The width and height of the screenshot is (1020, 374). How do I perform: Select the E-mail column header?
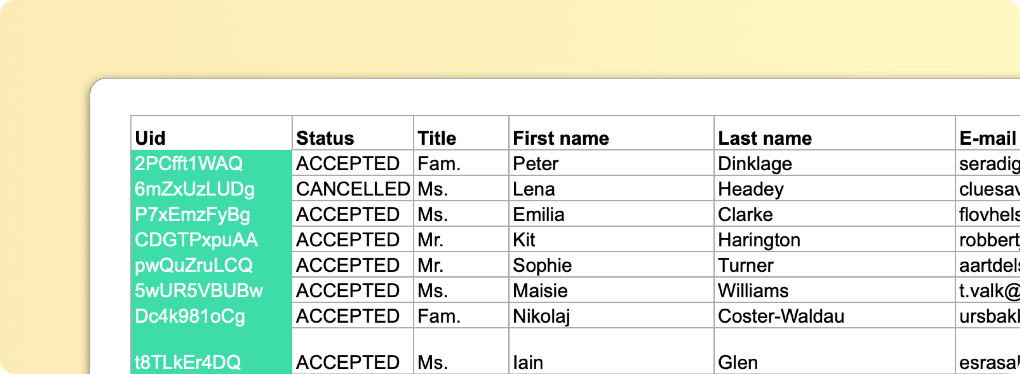[x=988, y=133]
